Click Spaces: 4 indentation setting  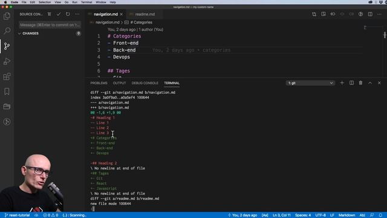point(303,215)
